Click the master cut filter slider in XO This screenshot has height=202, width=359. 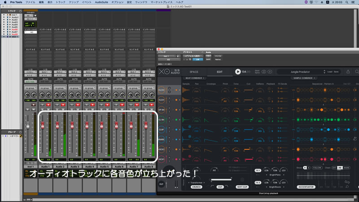[x=221, y=180]
